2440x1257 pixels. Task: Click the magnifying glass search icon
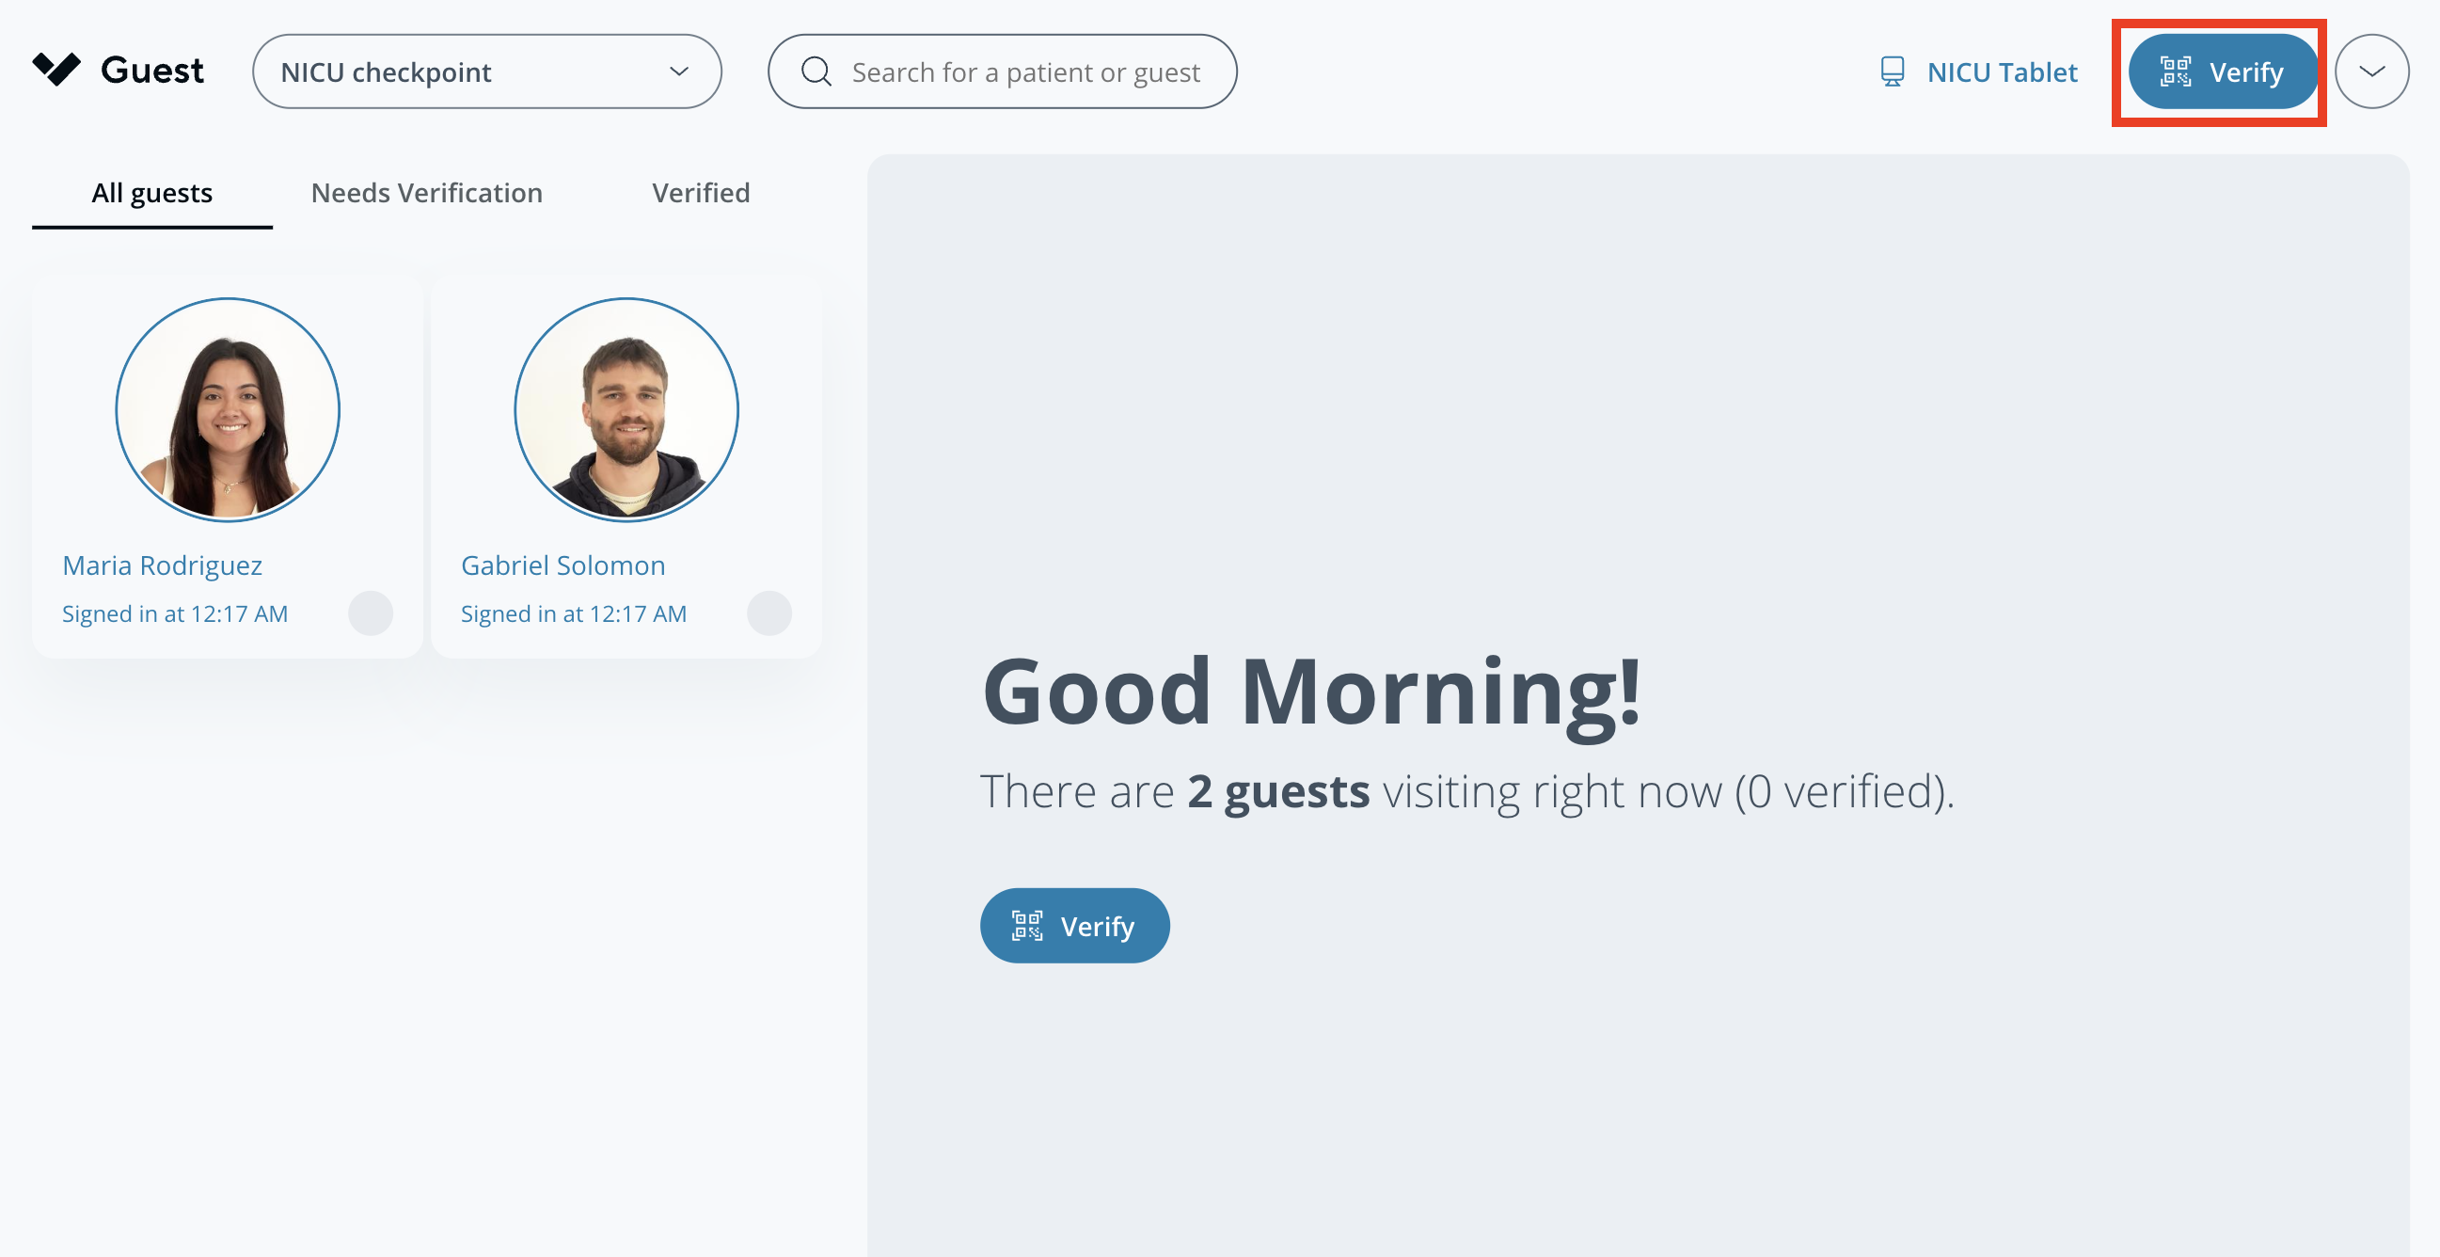point(816,72)
